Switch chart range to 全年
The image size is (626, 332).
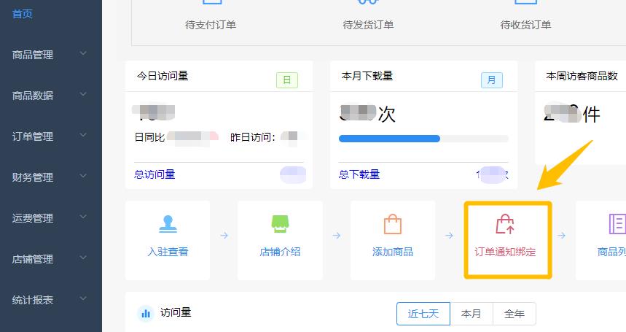[x=515, y=314]
